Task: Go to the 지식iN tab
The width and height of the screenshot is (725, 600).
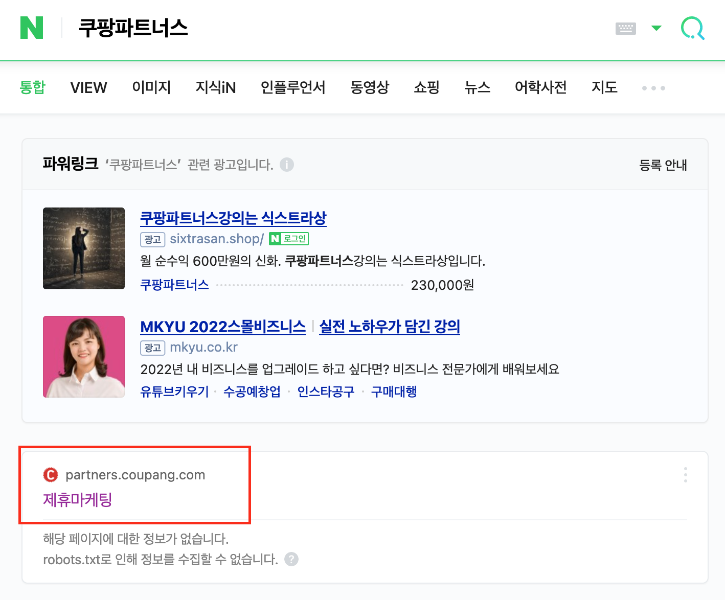Action: pos(216,87)
